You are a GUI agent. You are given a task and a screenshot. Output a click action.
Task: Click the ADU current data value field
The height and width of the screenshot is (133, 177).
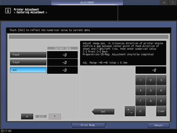[x=62, y=70]
